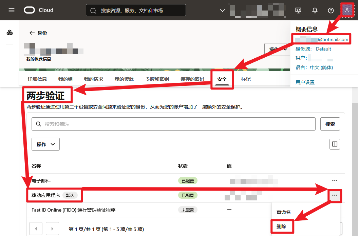Open the notifications bell
Screen dimensions: 358x236
(315, 10)
